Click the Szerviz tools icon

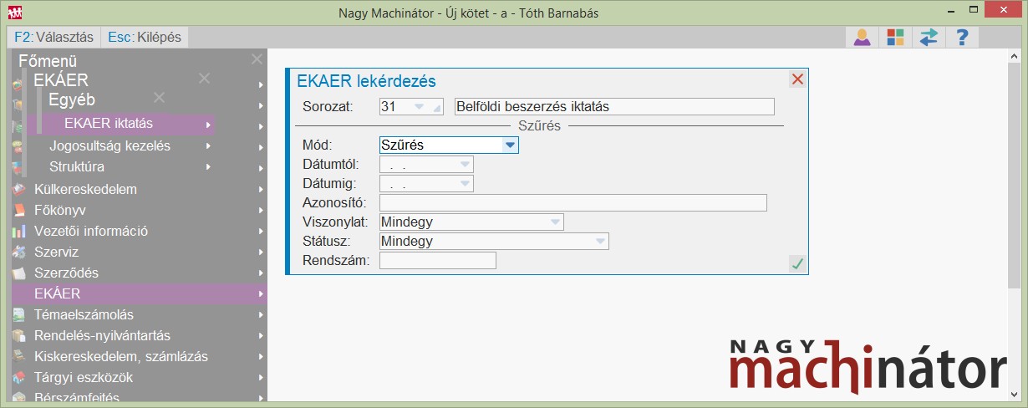coord(19,252)
